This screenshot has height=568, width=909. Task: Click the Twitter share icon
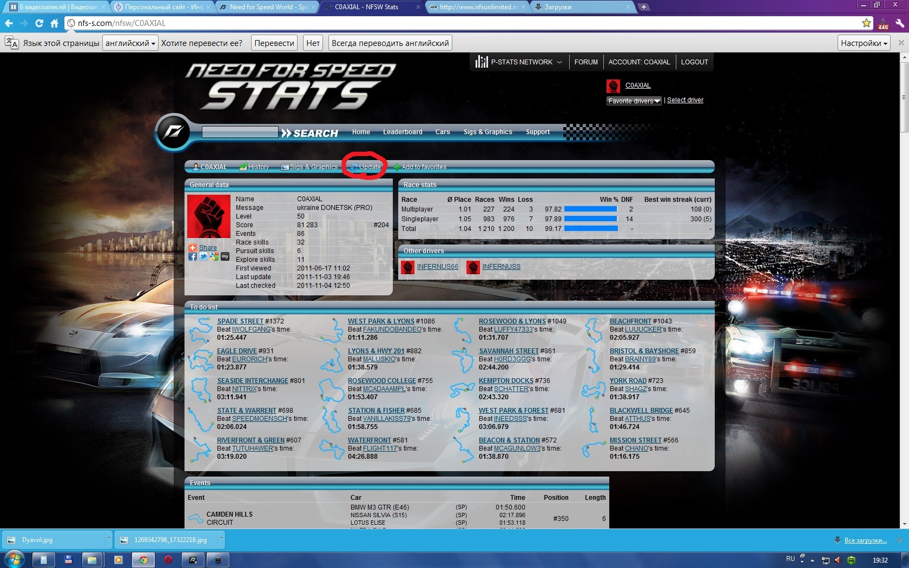203,256
